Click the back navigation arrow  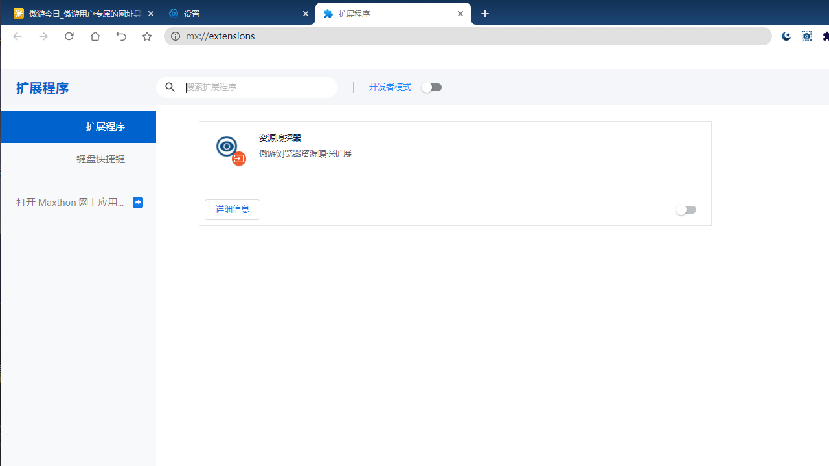tap(17, 36)
